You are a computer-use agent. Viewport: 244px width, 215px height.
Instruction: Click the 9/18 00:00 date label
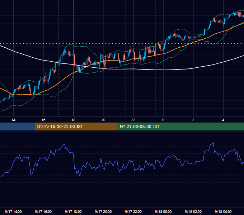(163, 211)
